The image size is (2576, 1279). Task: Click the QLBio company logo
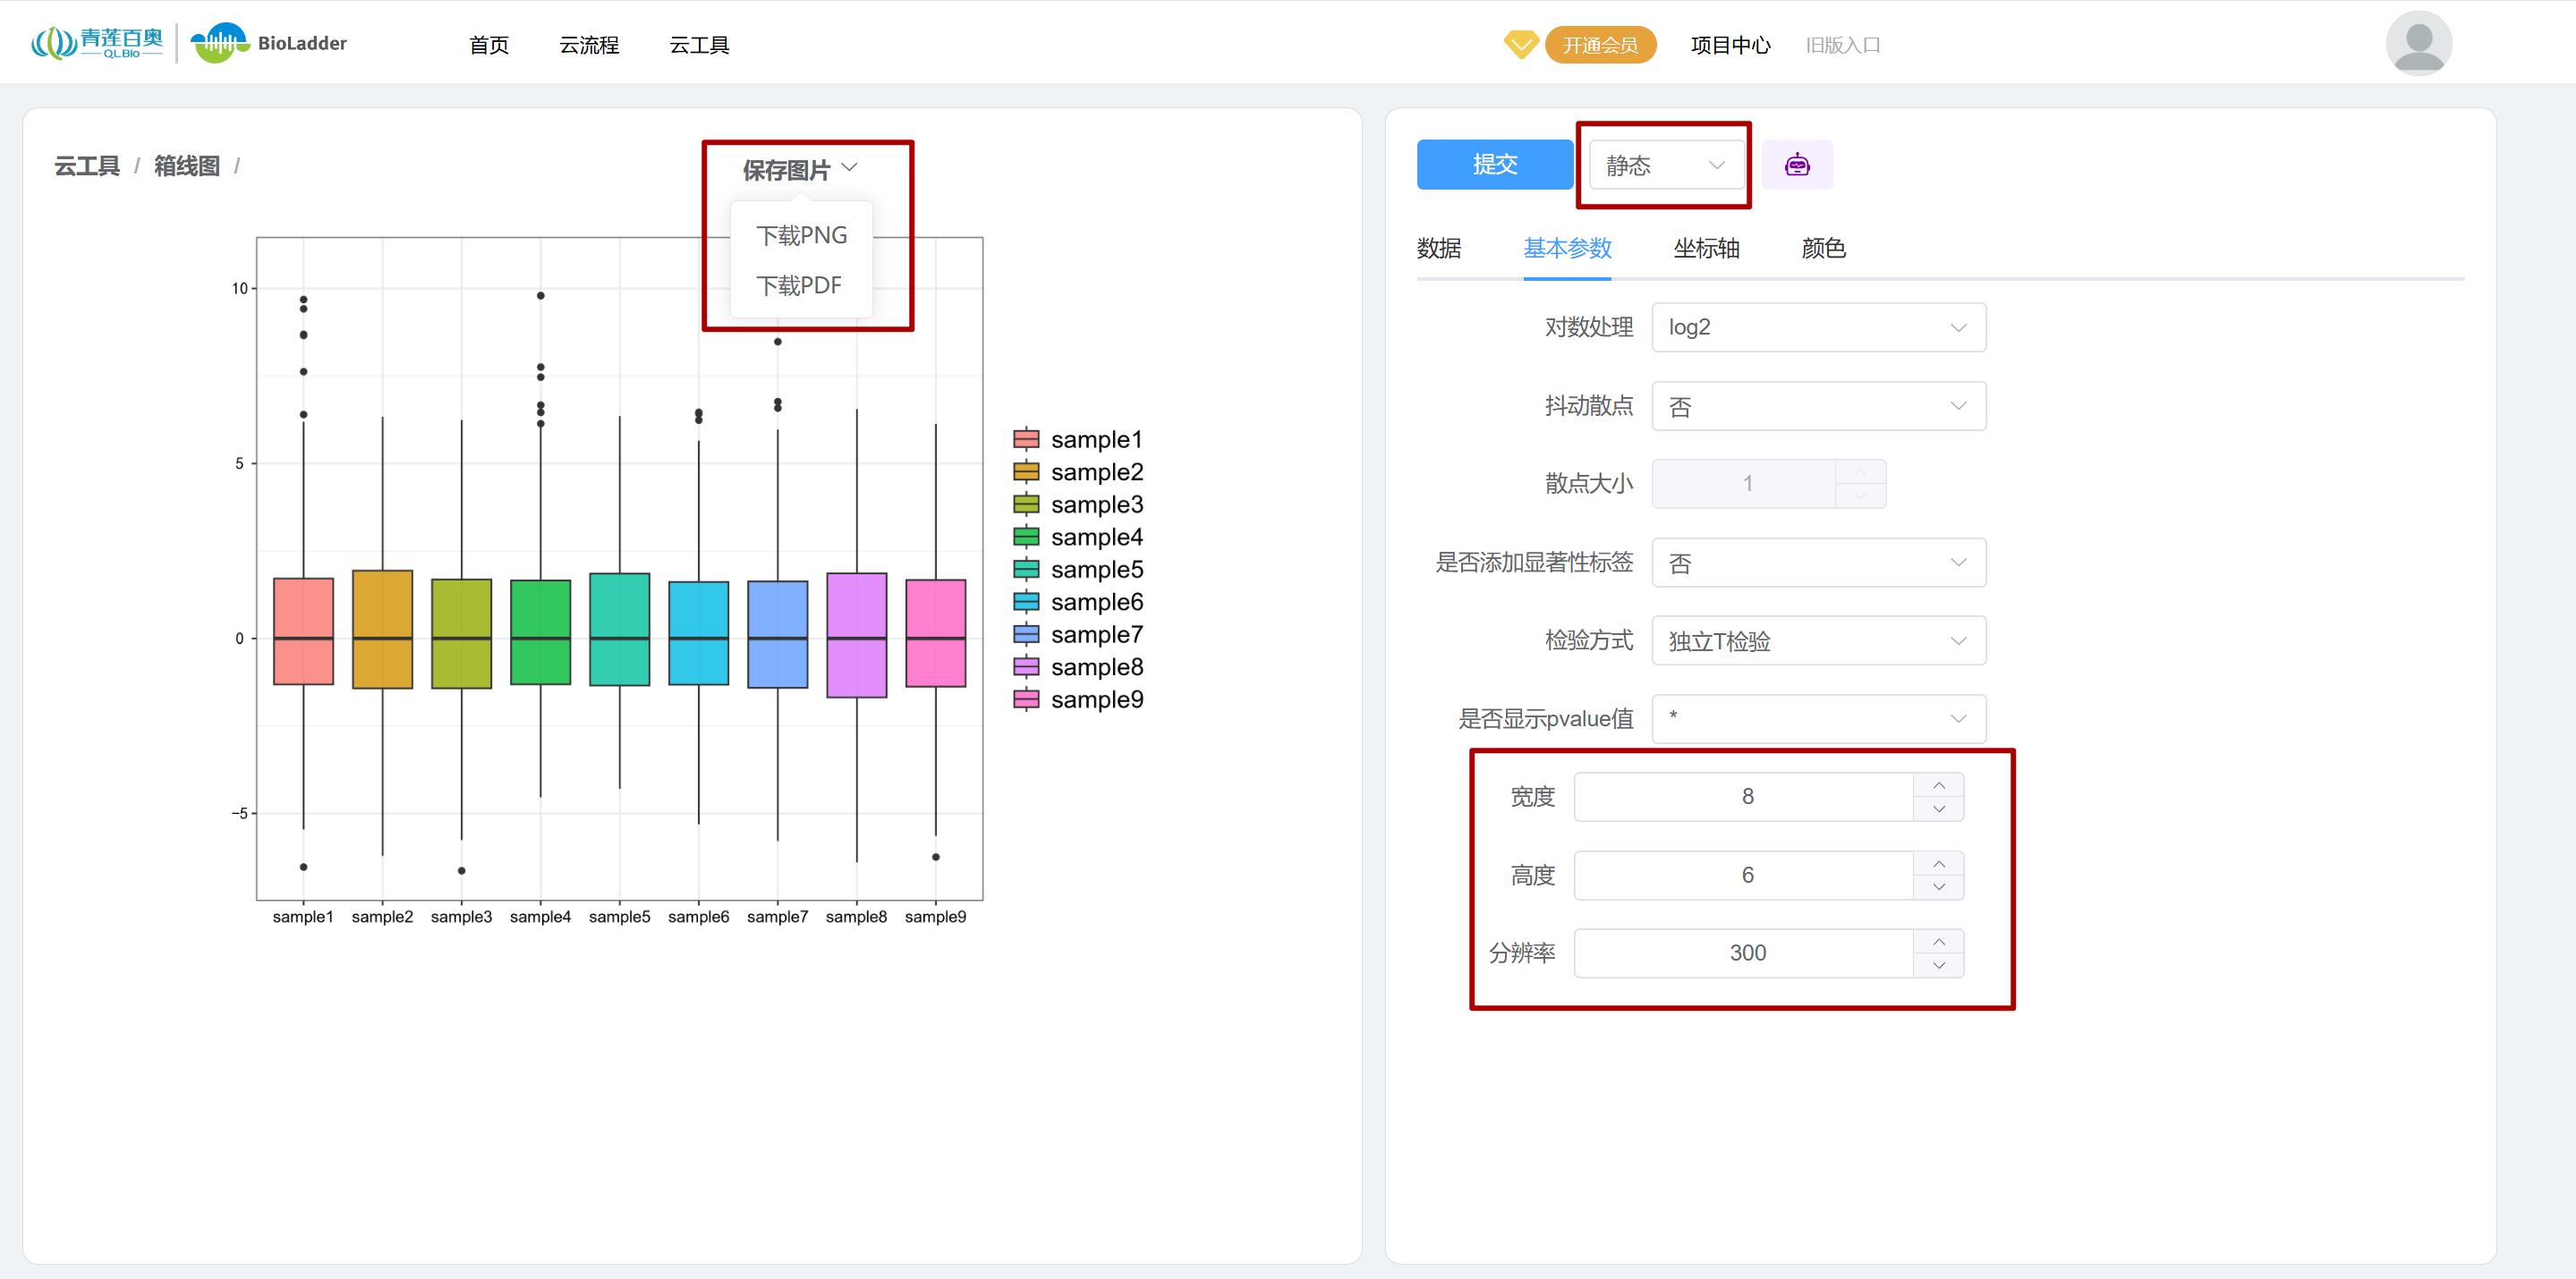[97, 43]
